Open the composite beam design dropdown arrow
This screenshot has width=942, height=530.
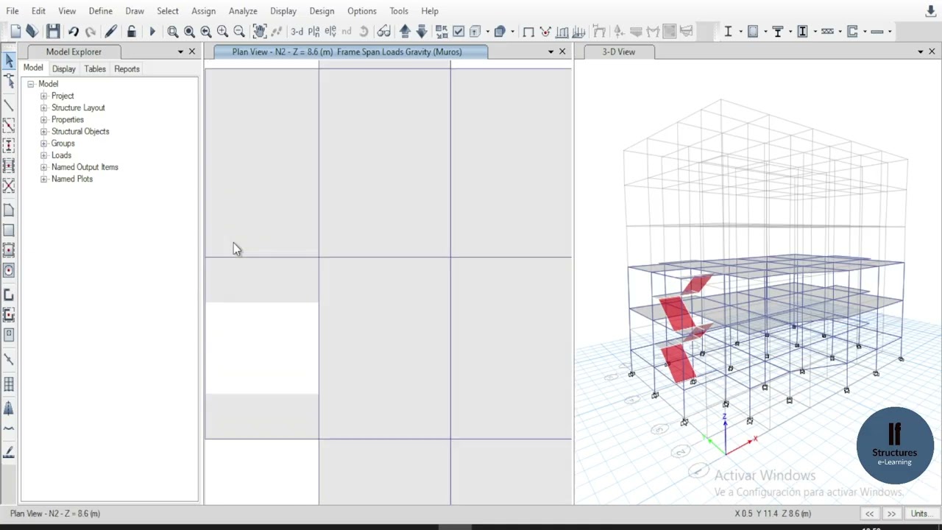[x=790, y=31]
